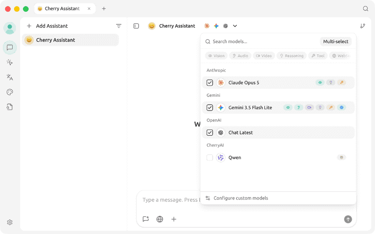Click the web globe badge on Gemini 3.5 Flash Lite
Viewport: 375px width, 234px height.
coord(342,108)
